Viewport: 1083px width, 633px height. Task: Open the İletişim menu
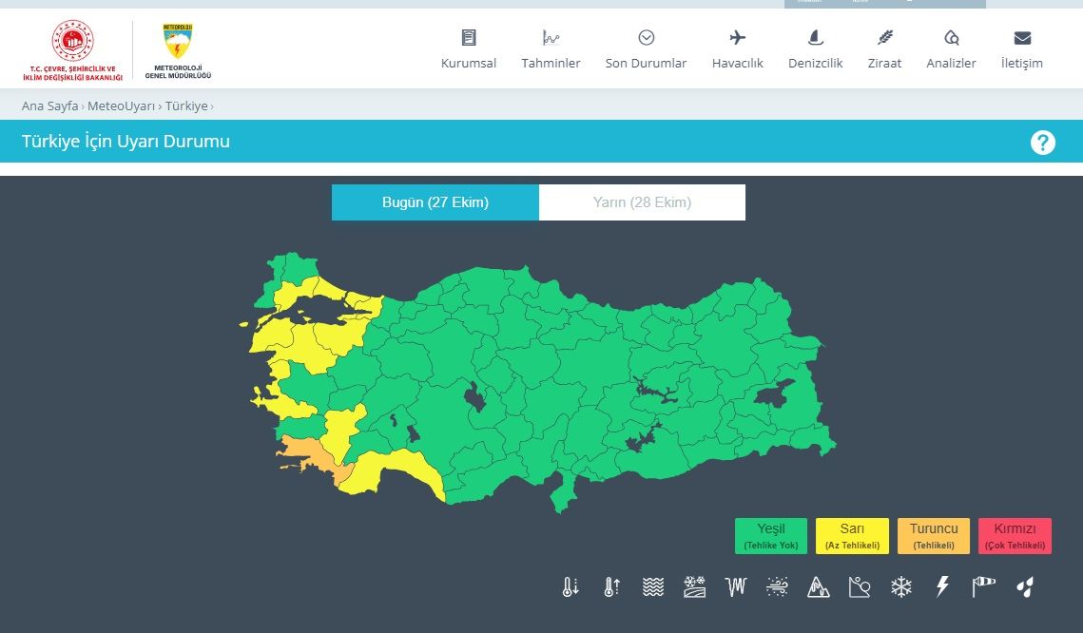(x=1021, y=49)
